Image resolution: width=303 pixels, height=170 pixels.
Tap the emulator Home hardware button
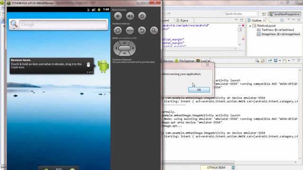tap(118, 30)
